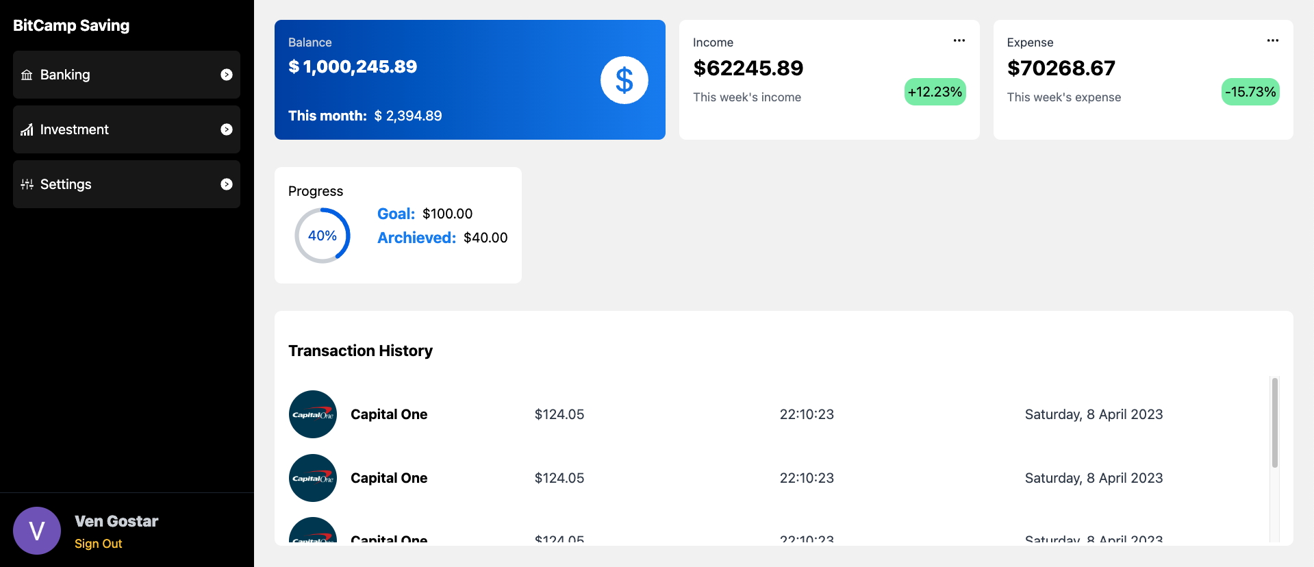Click the Archieved $40.00 value
The height and width of the screenshot is (567, 1314).
click(x=485, y=238)
